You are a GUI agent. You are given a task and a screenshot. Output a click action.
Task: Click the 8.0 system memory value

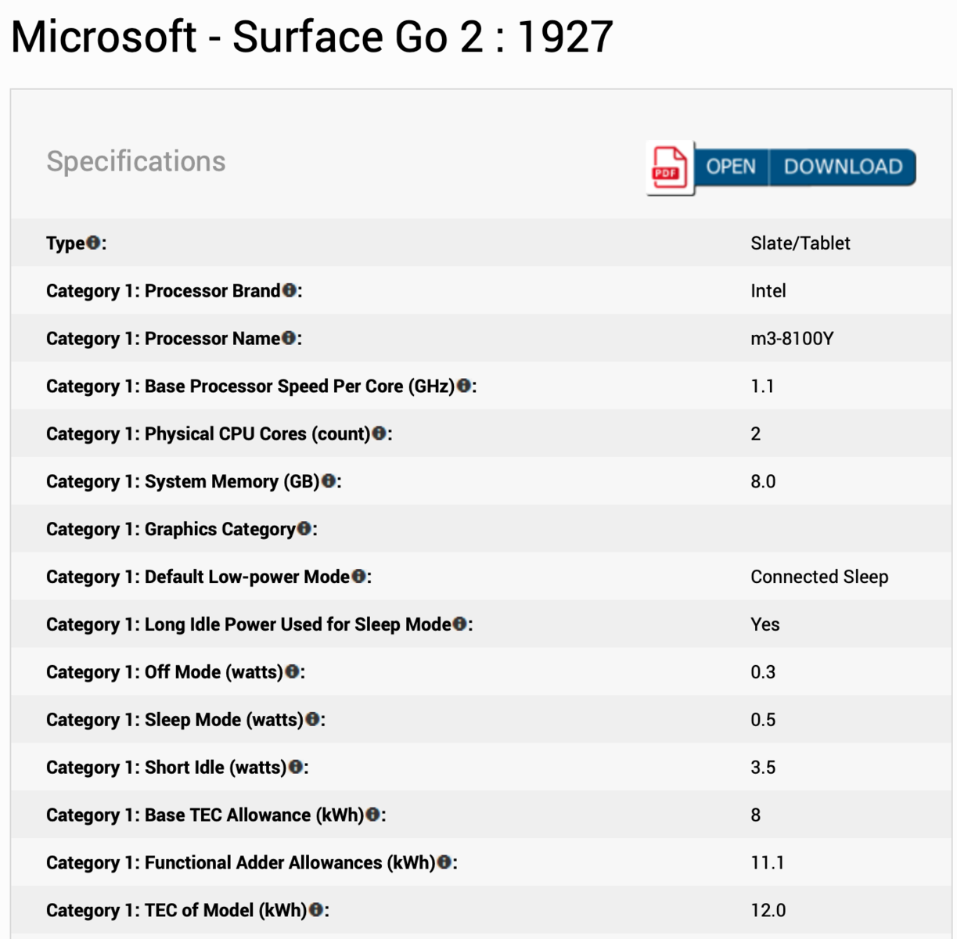(763, 482)
